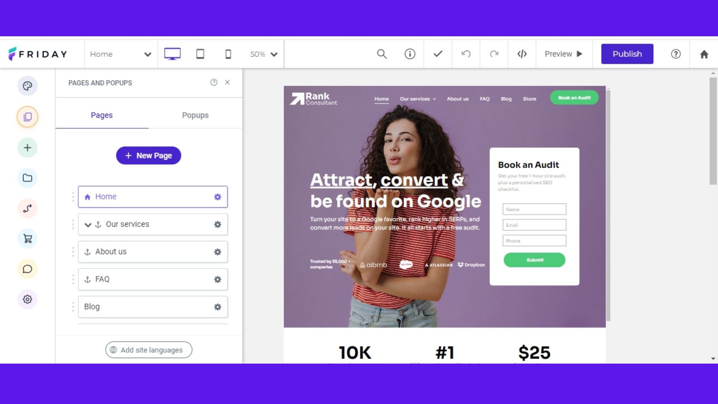
Task: Open settings for the Blog page
Action: pos(218,307)
